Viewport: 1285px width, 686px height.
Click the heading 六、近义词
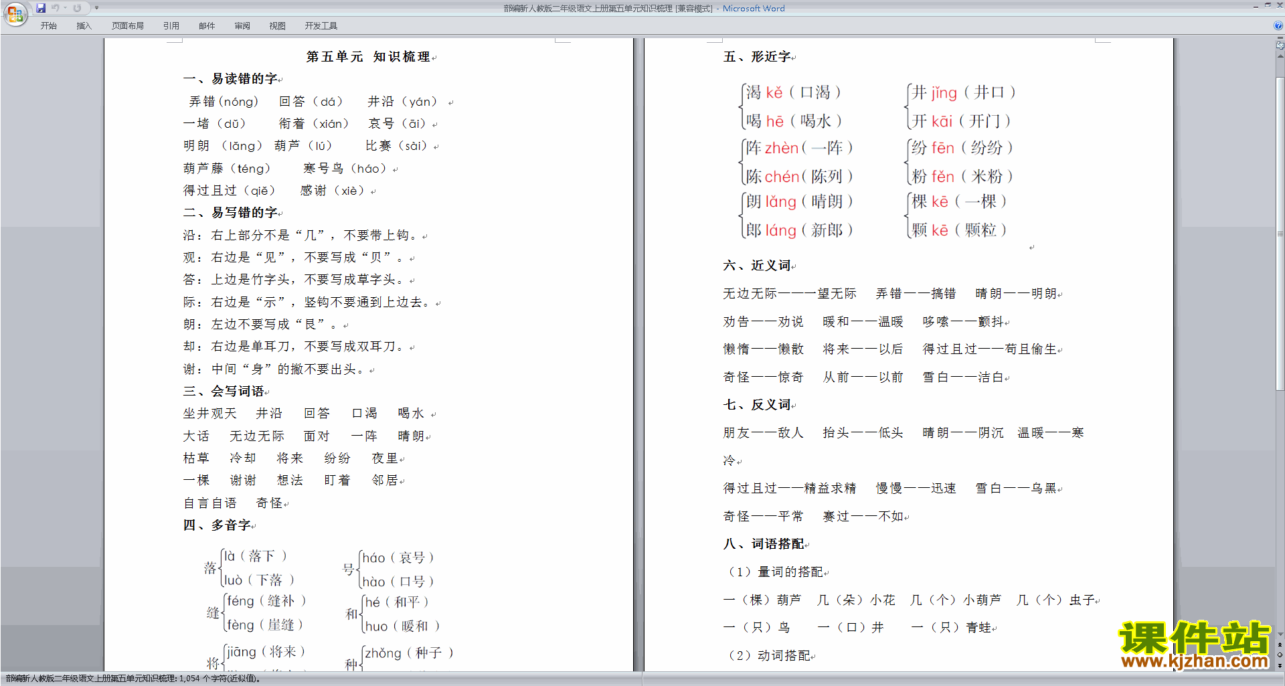pyautogui.click(x=757, y=266)
